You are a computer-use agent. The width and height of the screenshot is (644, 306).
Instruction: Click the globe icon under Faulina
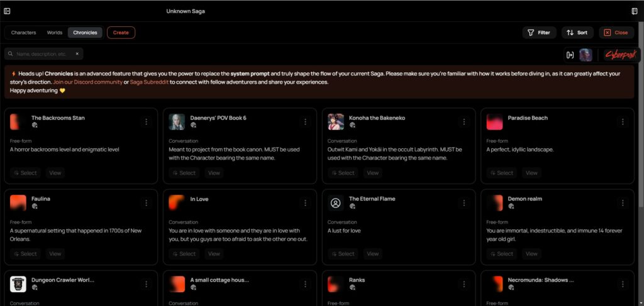(35, 206)
